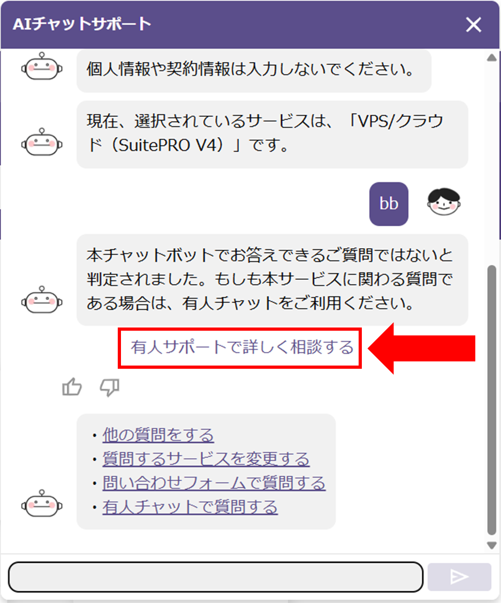Image resolution: width=501 pixels, height=603 pixels.
Task: Click the robot avatar beside the SuitePRO message
Action: pyautogui.click(x=42, y=142)
